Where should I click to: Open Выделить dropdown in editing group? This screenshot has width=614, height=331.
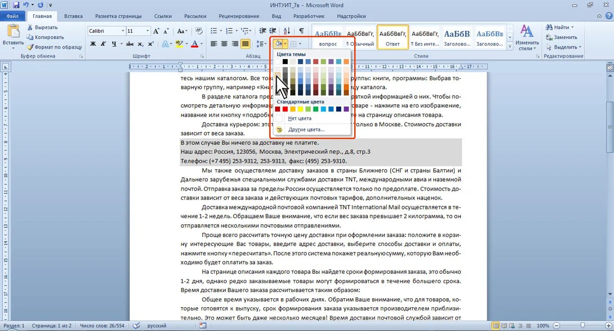(x=564, y=47)
